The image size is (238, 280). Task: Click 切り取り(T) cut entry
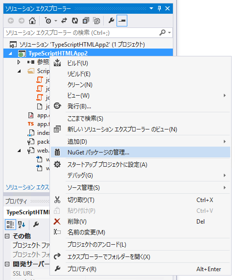coord(141,200)
